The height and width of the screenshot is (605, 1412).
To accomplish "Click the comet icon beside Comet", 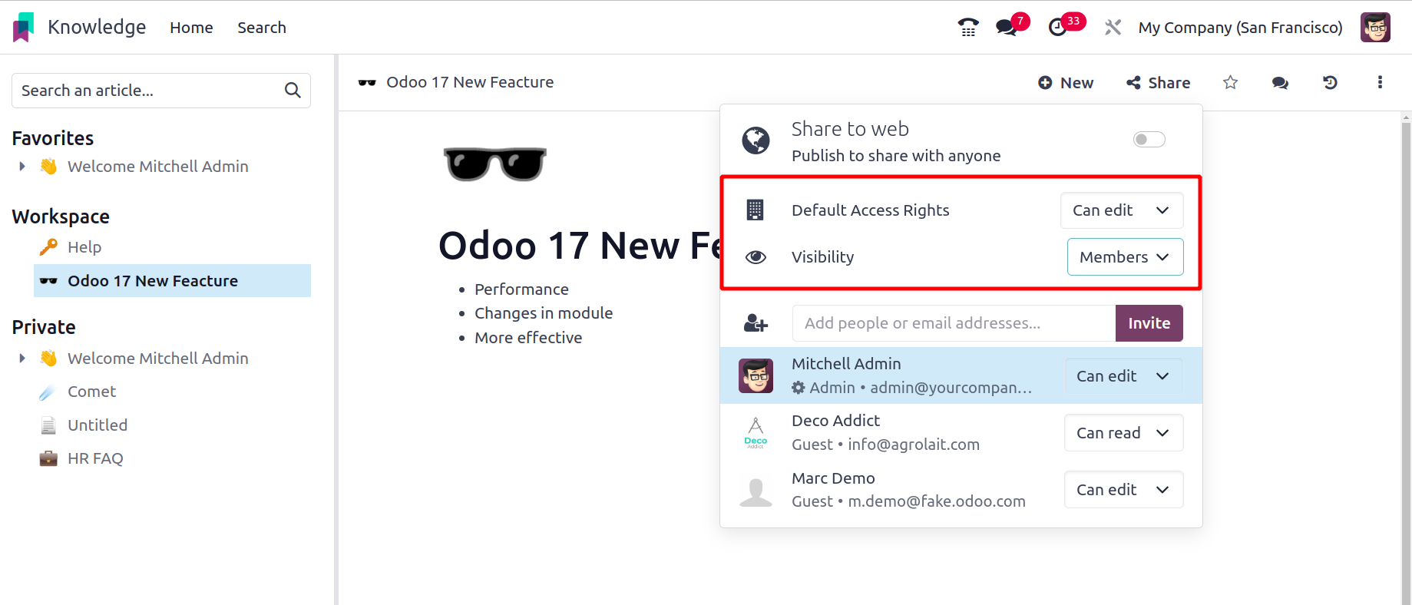I will (48, 392).
